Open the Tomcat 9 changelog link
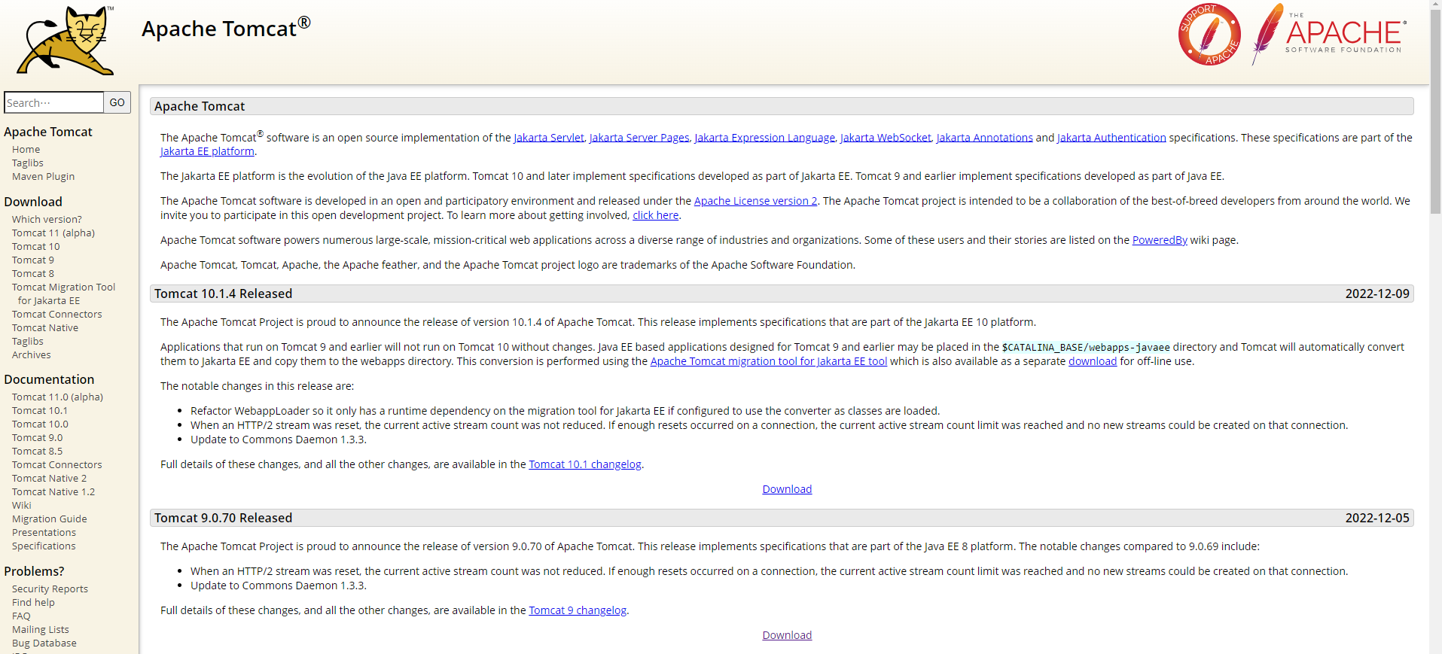 click(578, 610)
